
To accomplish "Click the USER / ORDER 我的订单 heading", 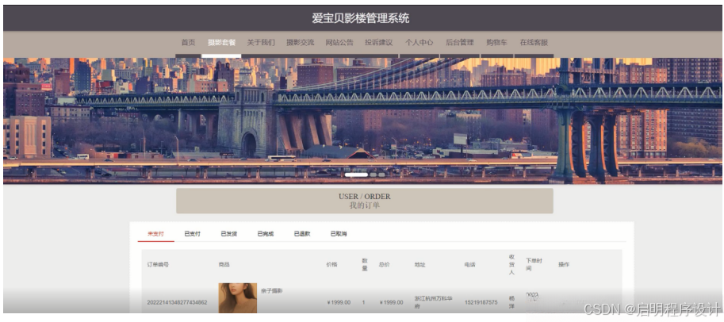I will 364,201.
